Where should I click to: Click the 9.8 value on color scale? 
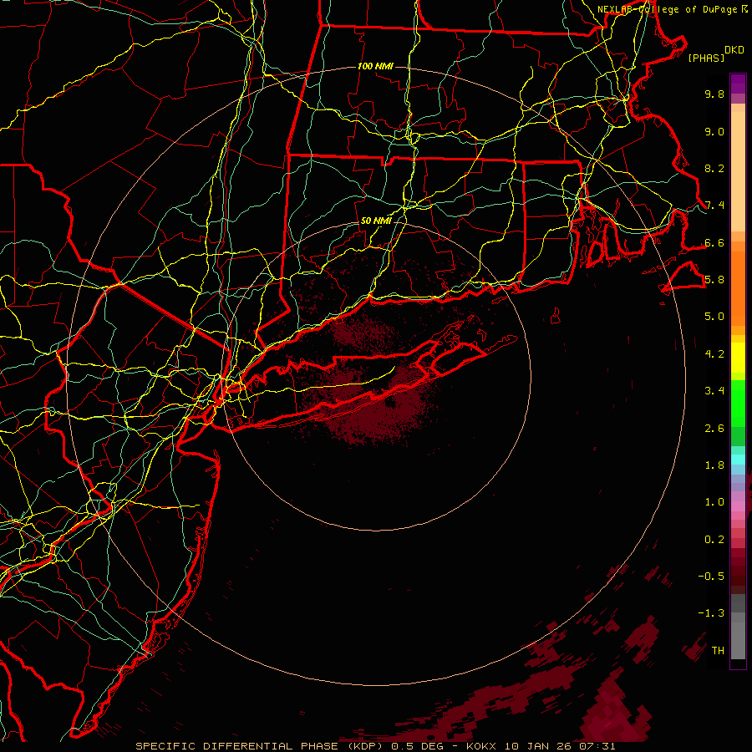click(714, 94)
